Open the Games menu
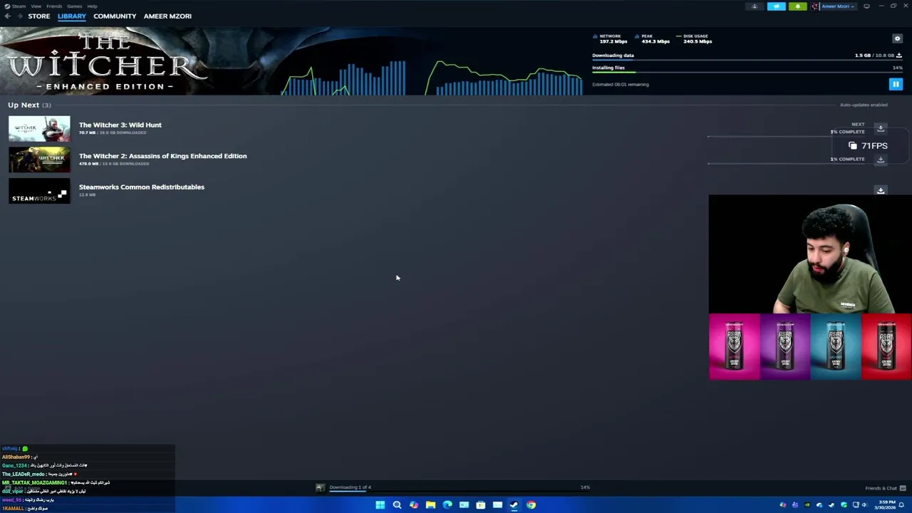Image resolution: width=912 pixels, height=513 pixels. point(74,6)
